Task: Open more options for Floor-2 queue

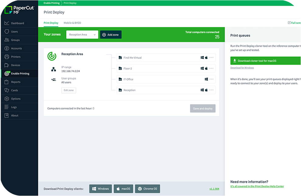Action: (x=211, y=68)
